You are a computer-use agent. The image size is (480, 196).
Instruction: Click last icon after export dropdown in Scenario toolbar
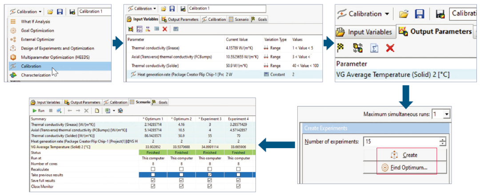[120, 110]
